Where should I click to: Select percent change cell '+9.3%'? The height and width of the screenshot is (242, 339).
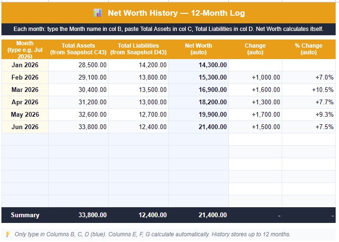point(308,114)
